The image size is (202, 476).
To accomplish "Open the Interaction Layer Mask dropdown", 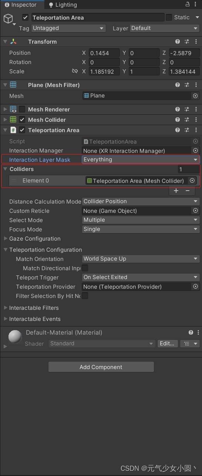I will 141,160.
